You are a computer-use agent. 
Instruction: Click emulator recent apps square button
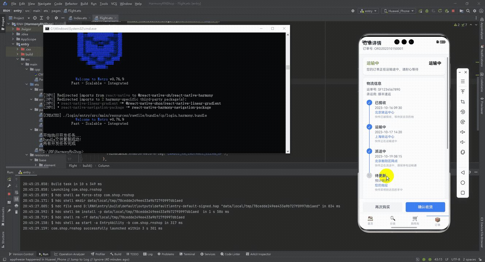[x=463, y=193]
